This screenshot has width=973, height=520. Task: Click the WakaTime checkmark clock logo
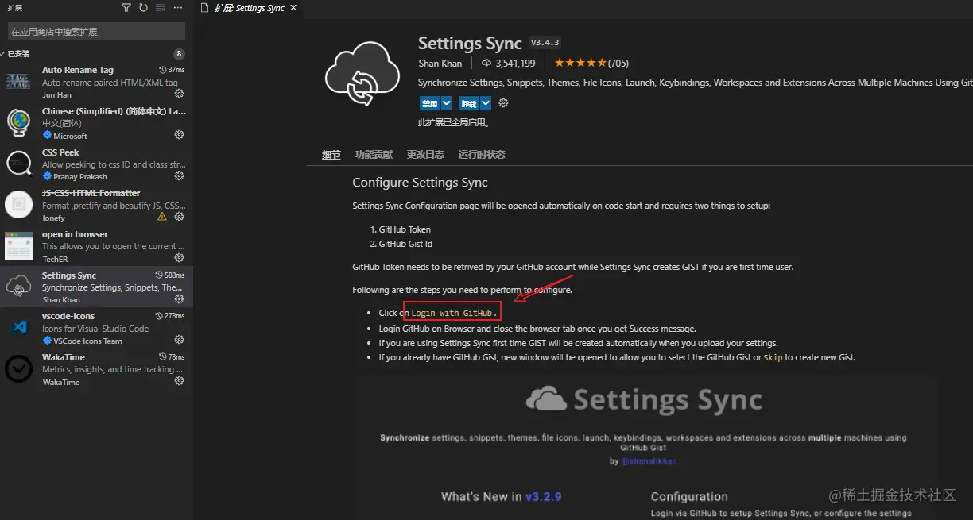point(18,369)
